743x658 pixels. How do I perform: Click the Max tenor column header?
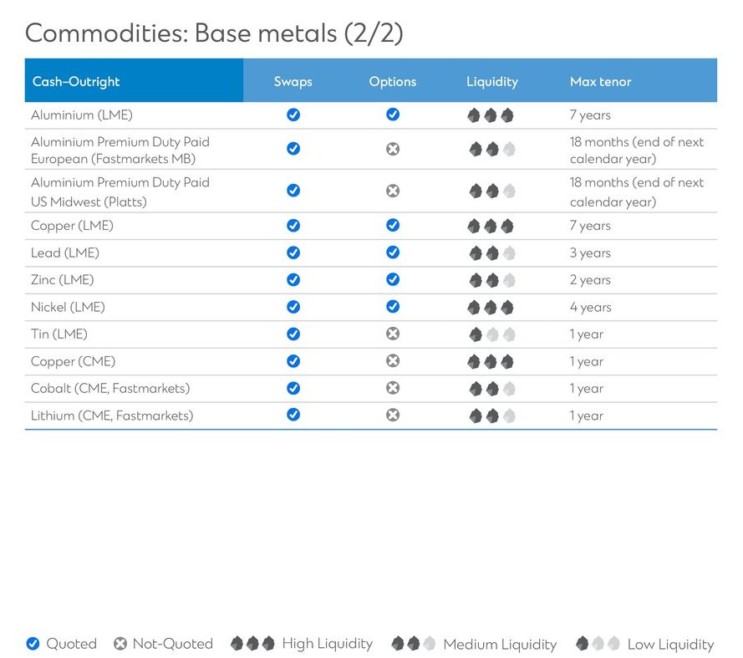tap(600, 81)
